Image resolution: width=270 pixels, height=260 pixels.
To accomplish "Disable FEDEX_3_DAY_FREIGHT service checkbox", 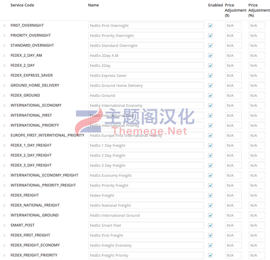I will pos(210,166).
